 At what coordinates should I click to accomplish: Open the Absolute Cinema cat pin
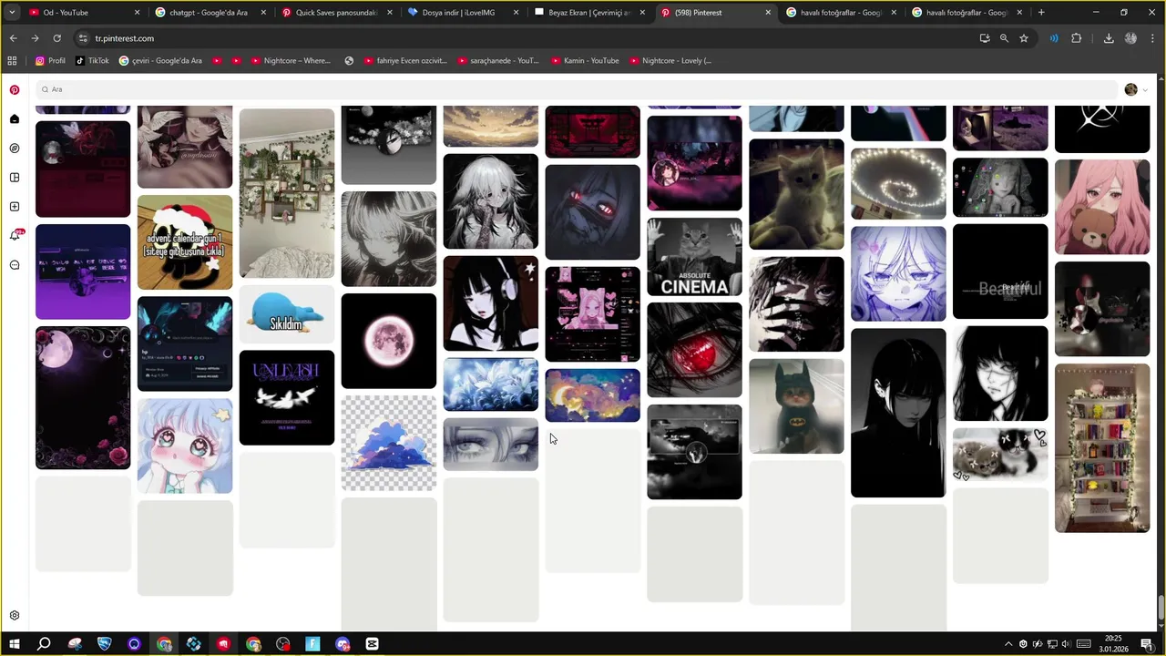tap(694, 257)
